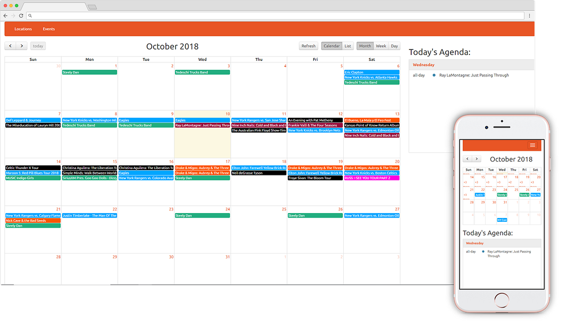Select the Week view
561x323 pixels.
pyautogui.click(x=381, y=46)
